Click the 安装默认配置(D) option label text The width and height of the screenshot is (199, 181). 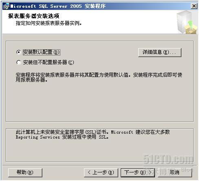click(x=41, y=52)
